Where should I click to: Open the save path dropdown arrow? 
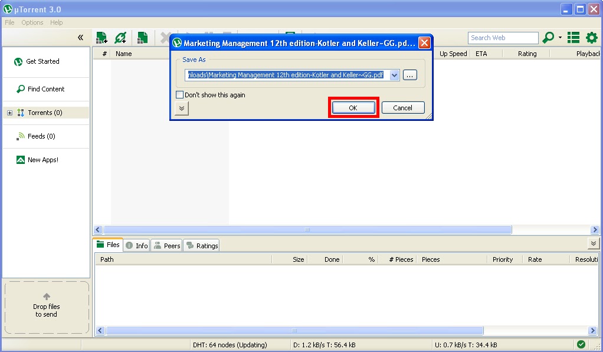click(394, 75)
